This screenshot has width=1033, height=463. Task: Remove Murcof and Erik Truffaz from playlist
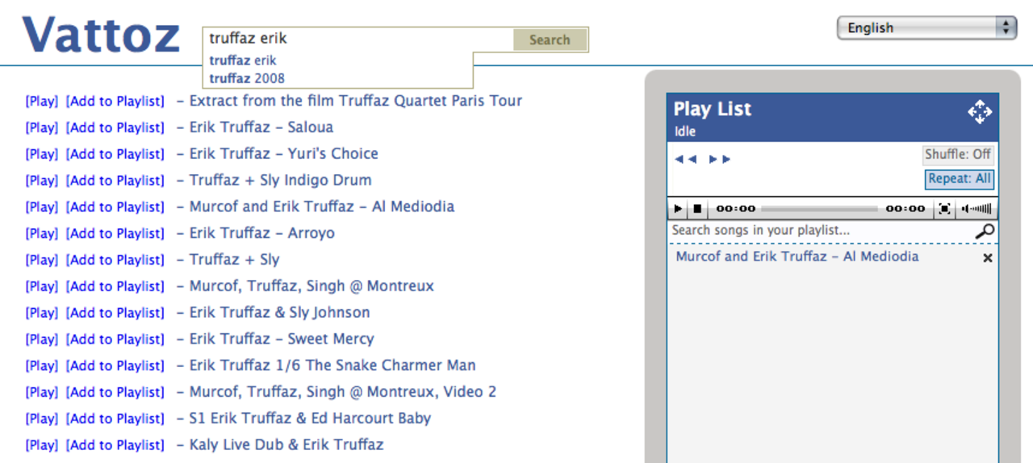[x=987, y=258]
